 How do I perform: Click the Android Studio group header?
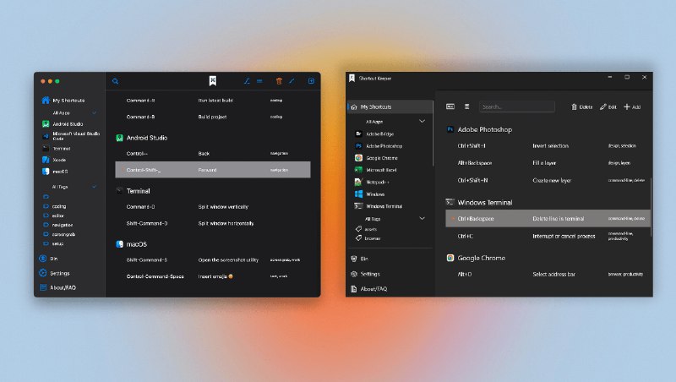pyautogui.click(x=141, y=138)
